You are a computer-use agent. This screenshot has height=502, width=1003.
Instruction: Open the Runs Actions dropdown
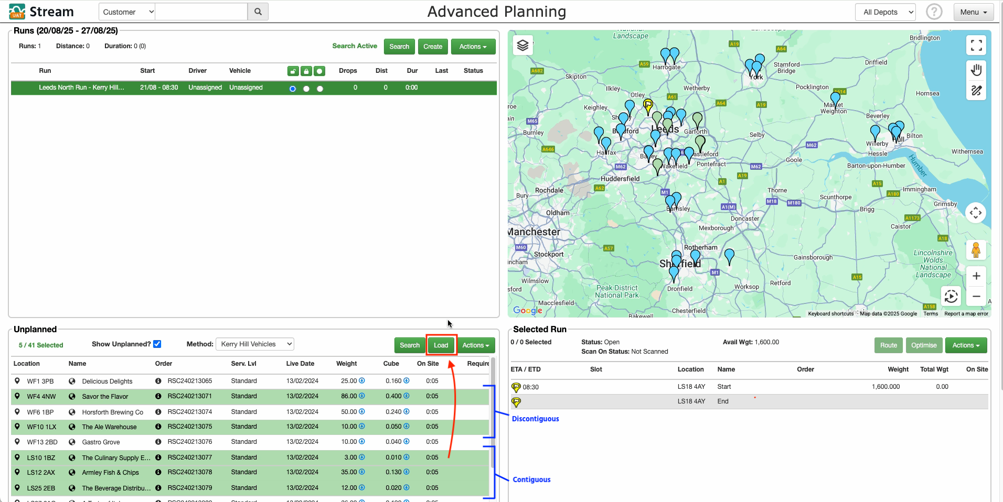coord(473,47)
